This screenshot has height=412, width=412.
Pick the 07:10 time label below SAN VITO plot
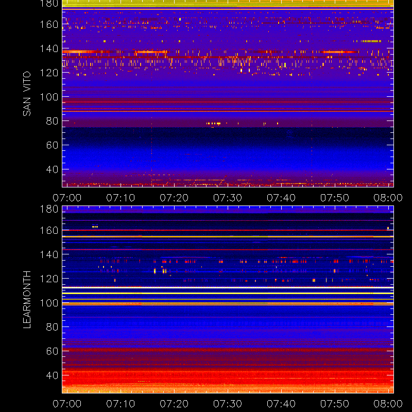(x=121, y=198)
